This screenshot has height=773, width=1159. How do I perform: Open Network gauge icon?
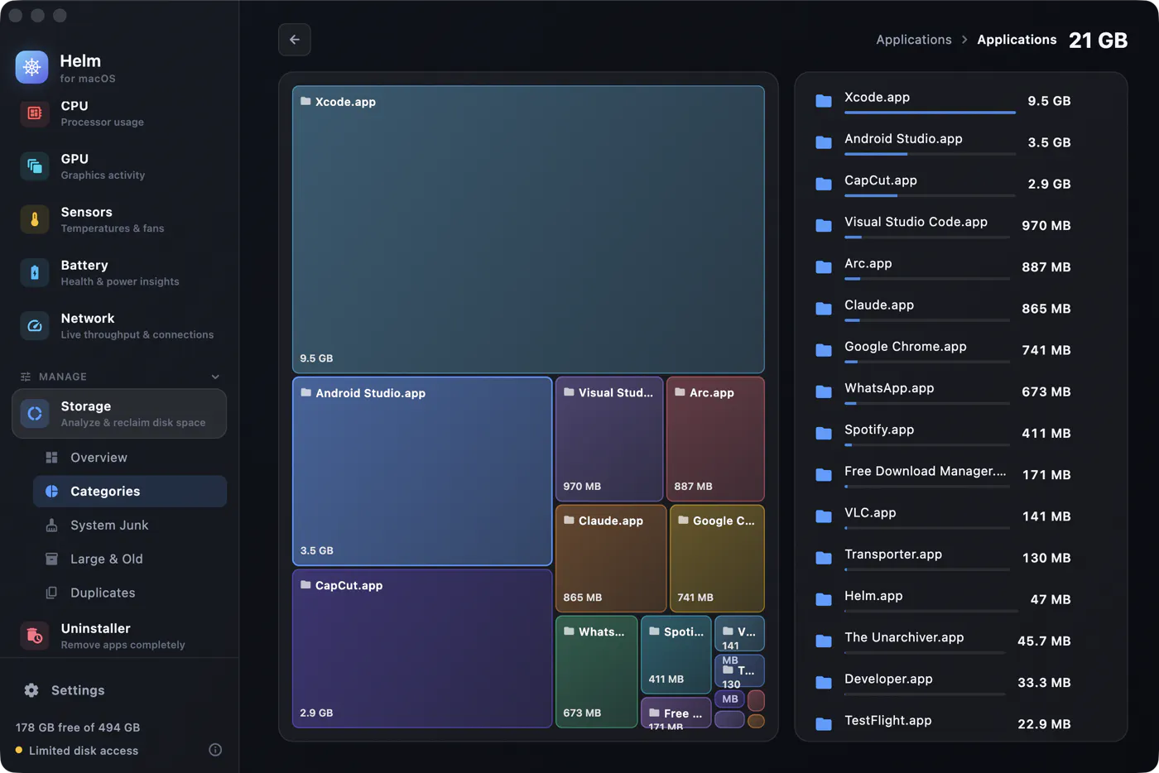click(x=35, y=325)
